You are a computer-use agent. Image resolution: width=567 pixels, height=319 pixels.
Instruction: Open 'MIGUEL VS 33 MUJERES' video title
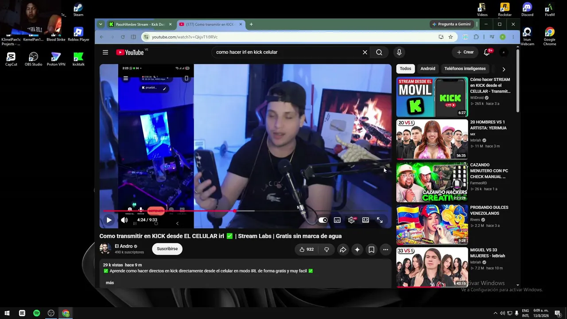[487, 253]
